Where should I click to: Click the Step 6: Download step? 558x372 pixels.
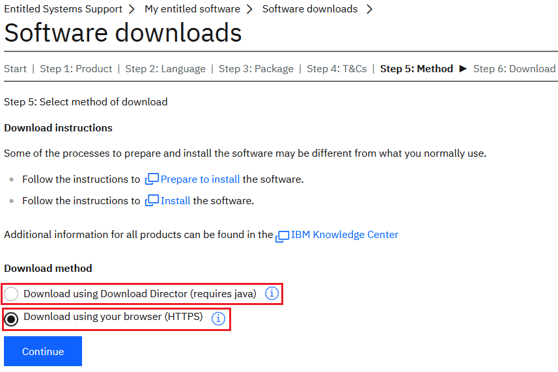(x=514, y=69)
